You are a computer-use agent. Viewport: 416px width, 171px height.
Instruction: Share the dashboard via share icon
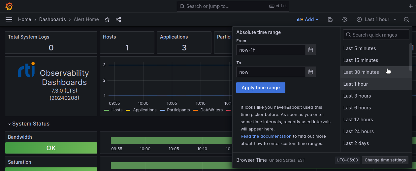coord(118,19)
